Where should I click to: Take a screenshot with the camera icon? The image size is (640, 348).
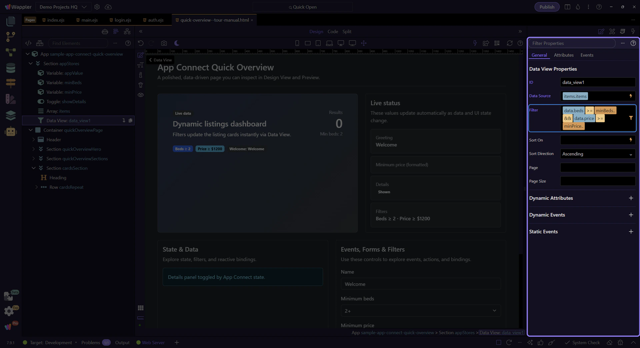tap(164, 43)
